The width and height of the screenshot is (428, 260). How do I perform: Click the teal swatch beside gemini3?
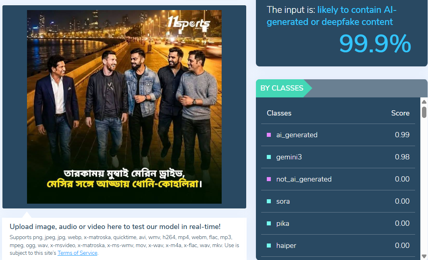(x=269, y=157)
